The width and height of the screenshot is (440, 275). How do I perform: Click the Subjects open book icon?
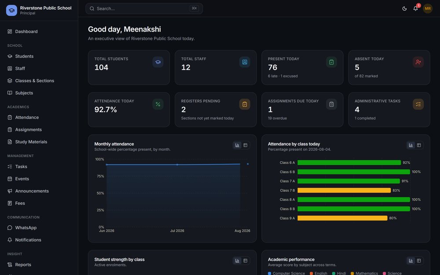(x=10, y=93)
